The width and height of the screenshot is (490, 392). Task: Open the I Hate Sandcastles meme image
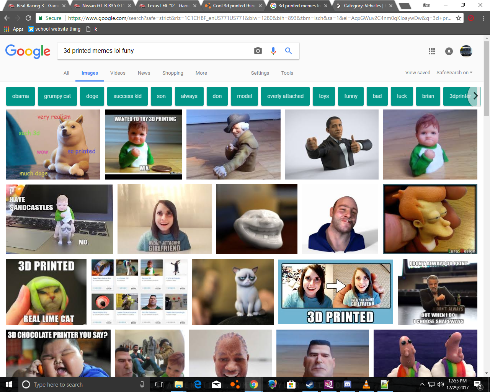59,219
